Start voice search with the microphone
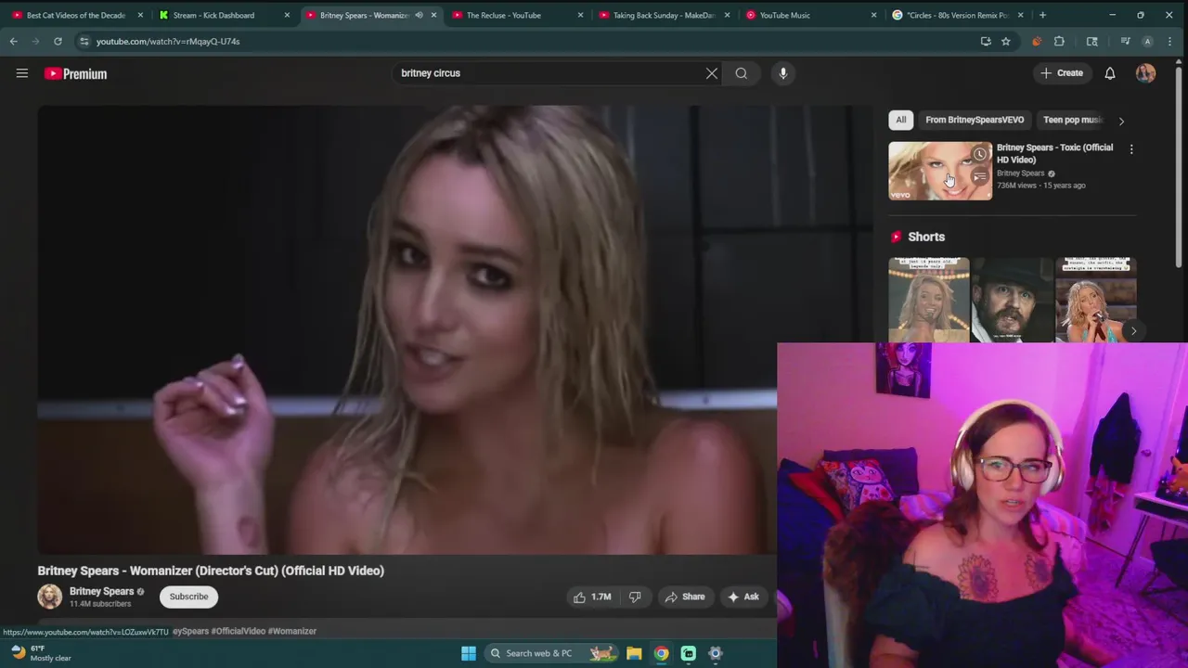 pyautogui.click(x=783, y=73)
